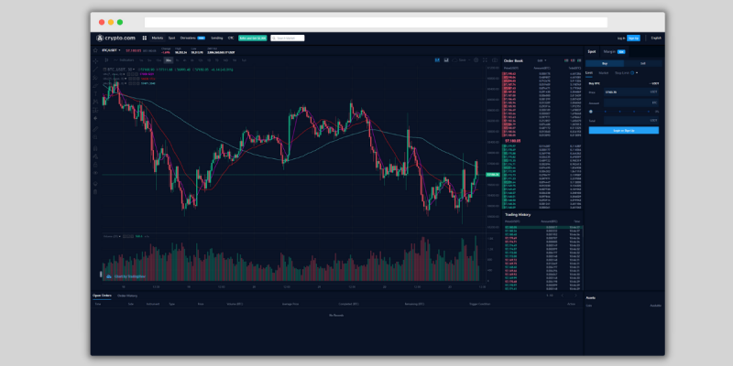Open the Derivatives nav item
Screen dimensions: 733x366
coord(188,38)
